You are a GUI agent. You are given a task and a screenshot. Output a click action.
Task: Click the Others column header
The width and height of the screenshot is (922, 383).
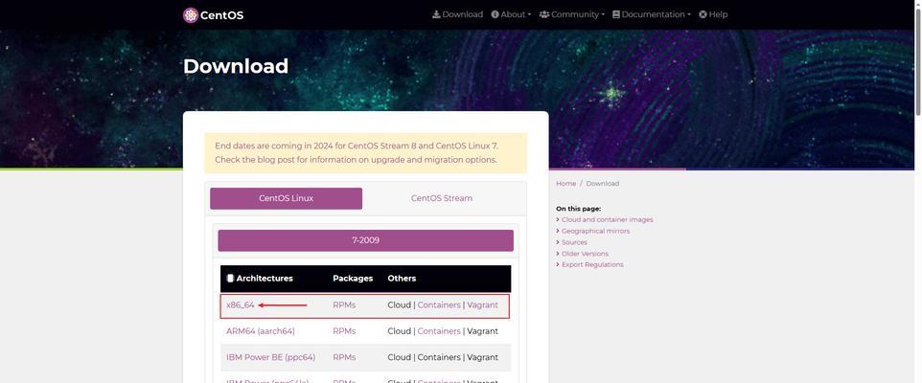pyautogui.click(x=402, y=279)
